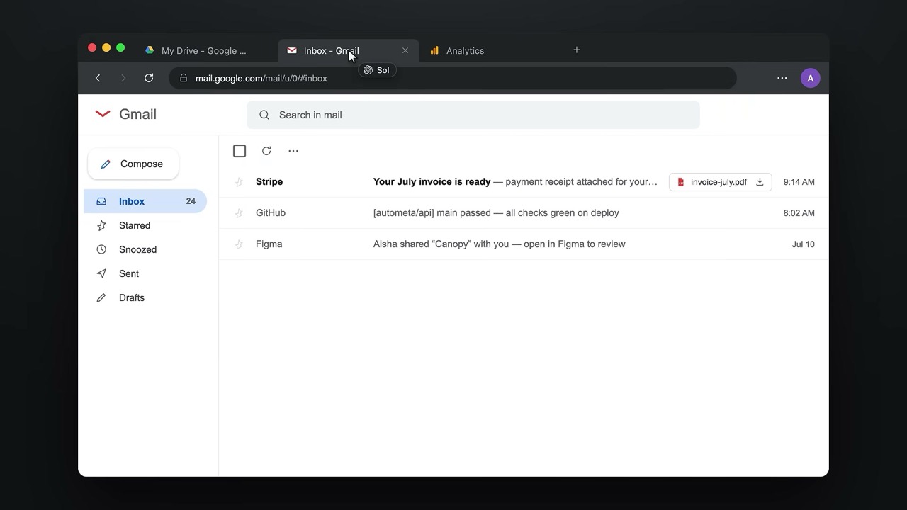The image size is (907, 510).
Task: Open the Drafts folder
Action: point(145,297)
